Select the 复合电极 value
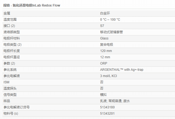The width and height of the screenshot is (175, 119). 106,45
